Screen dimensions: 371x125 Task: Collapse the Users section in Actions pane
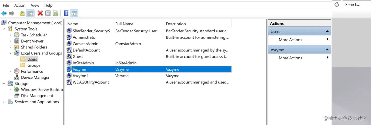pyautogui.click(x=327, y=32)
